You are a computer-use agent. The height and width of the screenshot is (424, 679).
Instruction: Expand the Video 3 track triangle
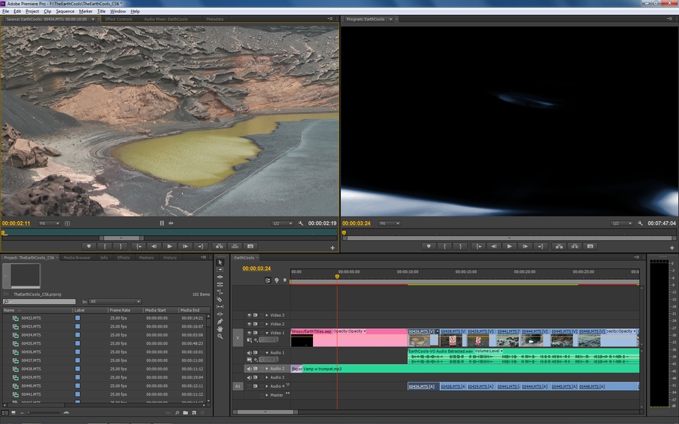click(x=266, y=315)
